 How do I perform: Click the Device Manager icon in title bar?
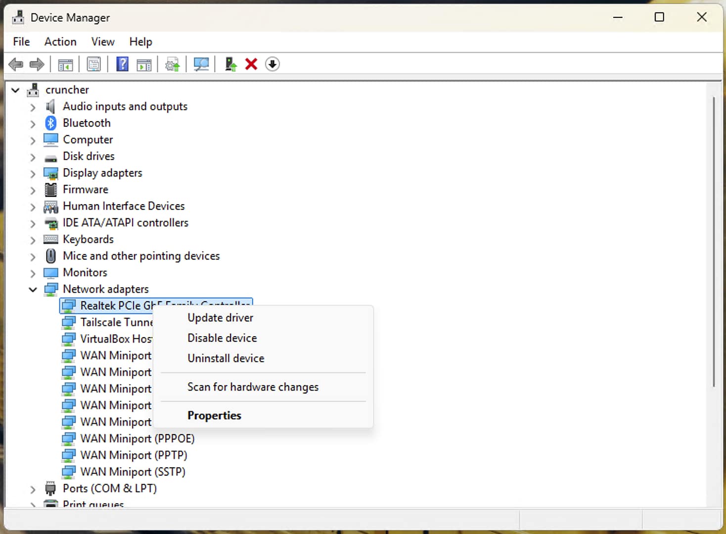pyautogui.click(x=17, y=17)
